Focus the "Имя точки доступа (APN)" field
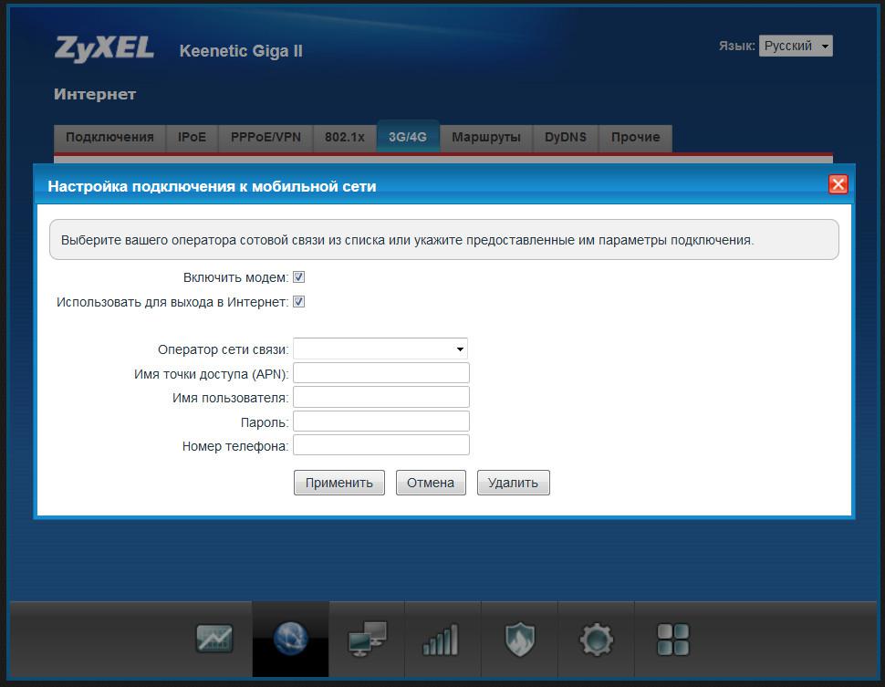 point(380,373)
